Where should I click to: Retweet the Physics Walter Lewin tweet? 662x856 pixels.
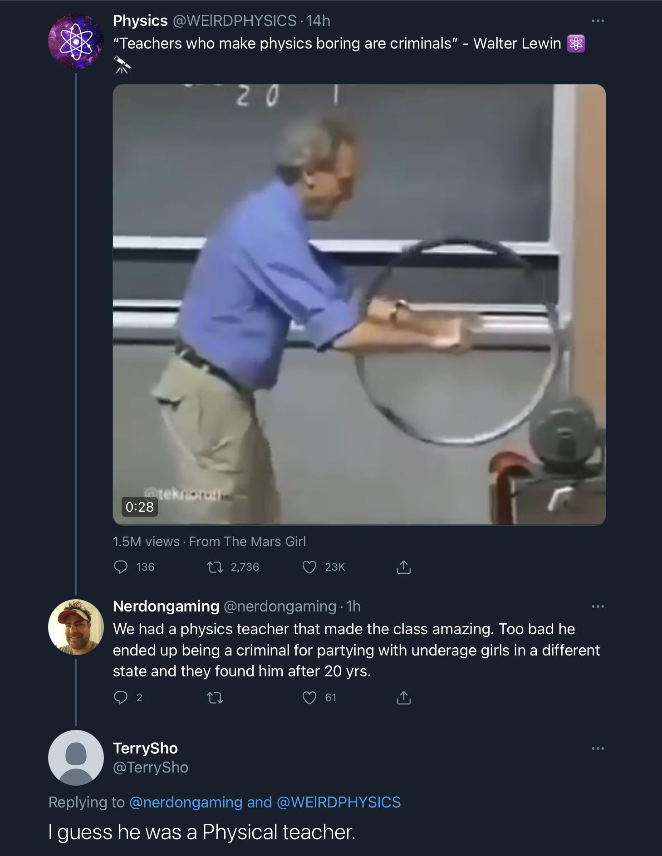click(215, 567)
